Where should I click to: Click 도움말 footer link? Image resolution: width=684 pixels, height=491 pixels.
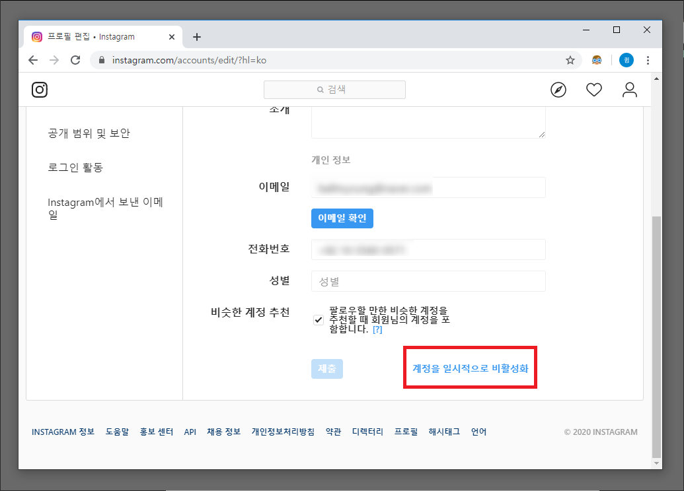coord(118,432)
